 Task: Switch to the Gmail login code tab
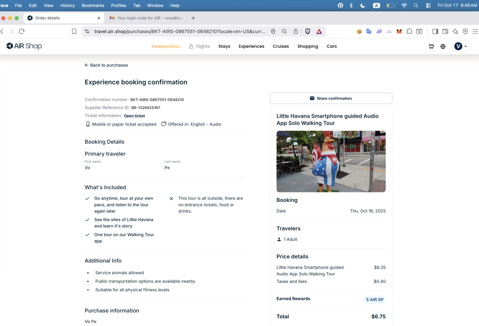pyautogui.click(x=147, y=18)
